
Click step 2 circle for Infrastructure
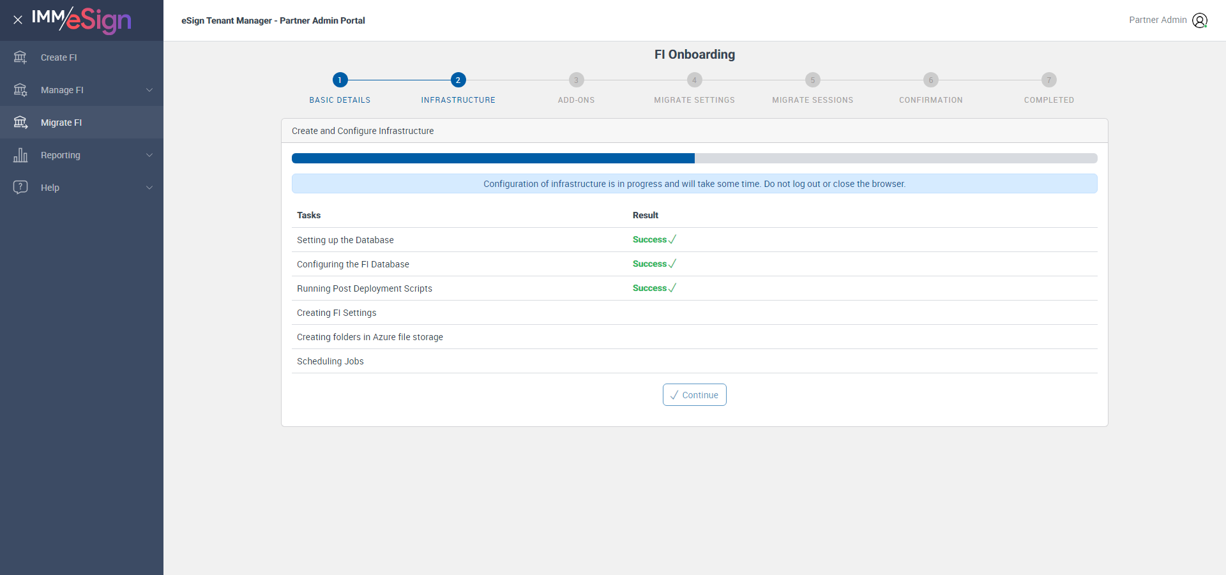(458, 80)
